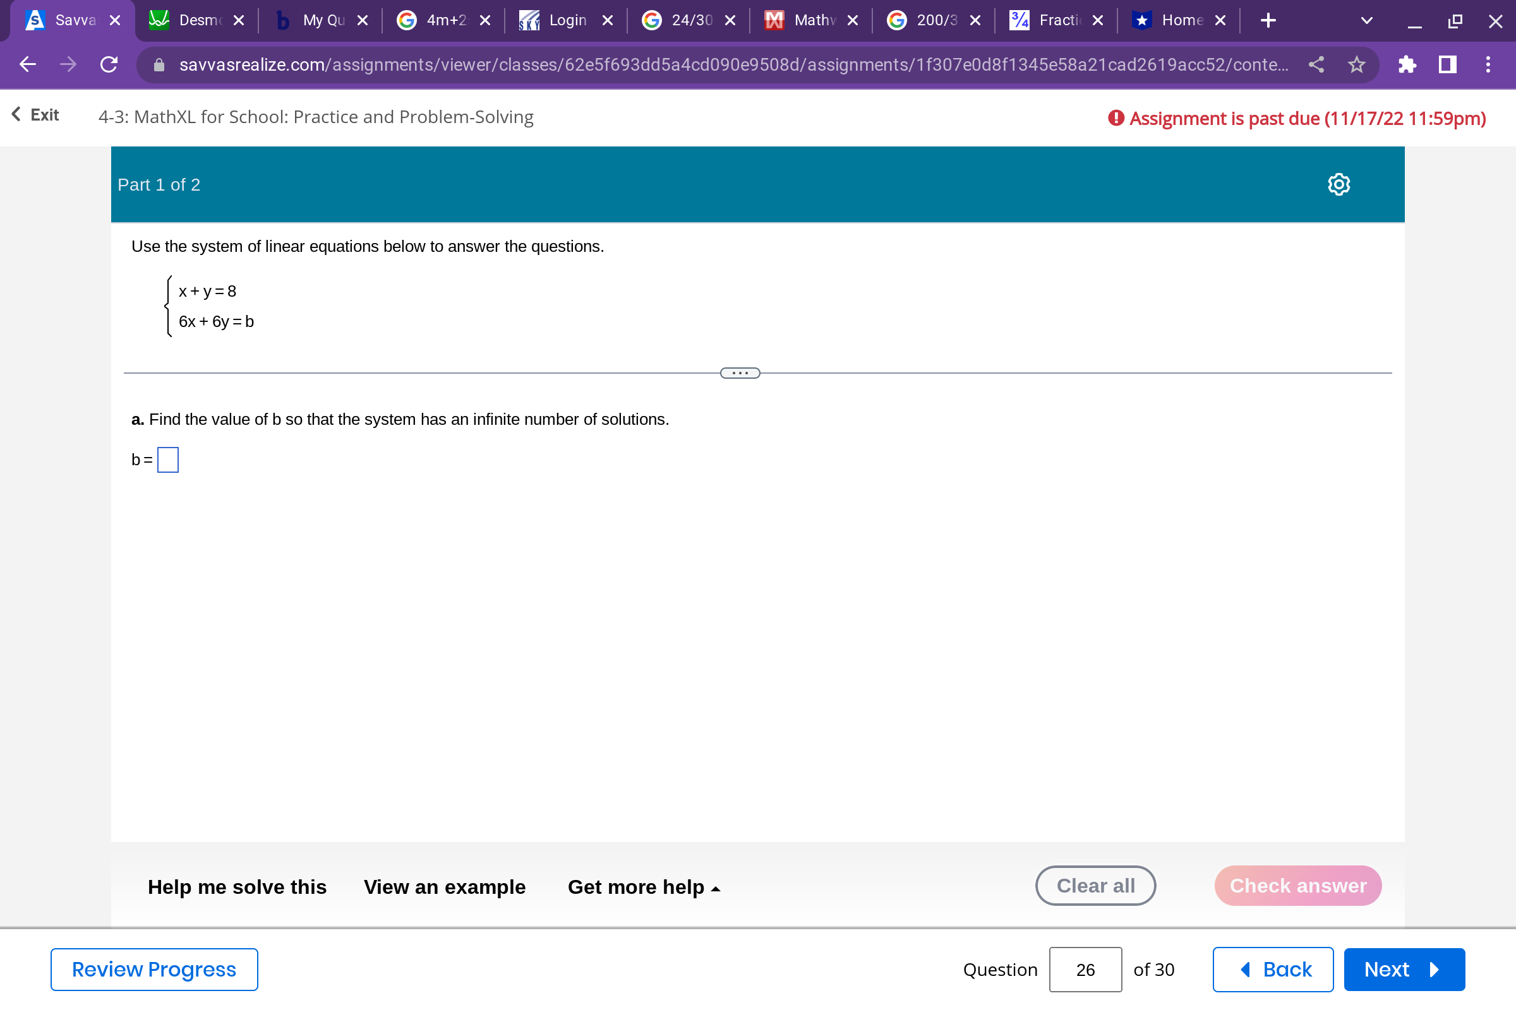Viewport: 1516px width, 1010px height.
Task: Expand the Get more help menu
Action: [643, 887]
